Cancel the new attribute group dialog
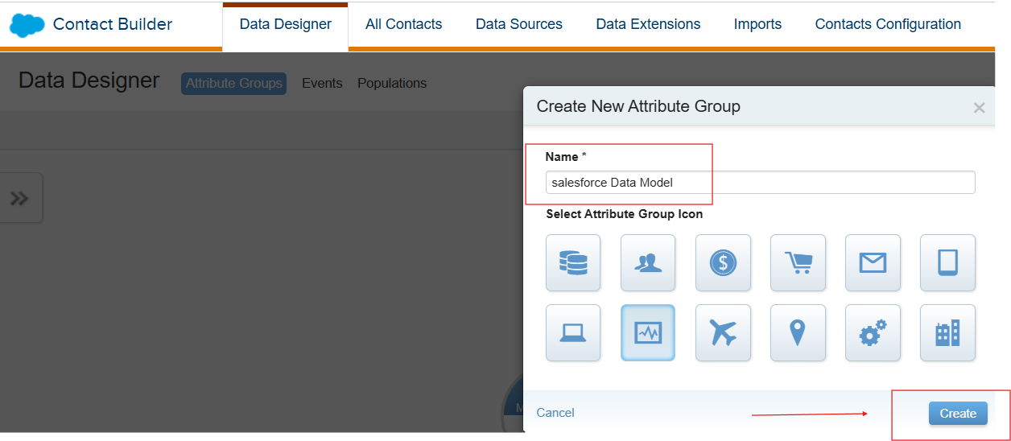 tap(555, 413)
